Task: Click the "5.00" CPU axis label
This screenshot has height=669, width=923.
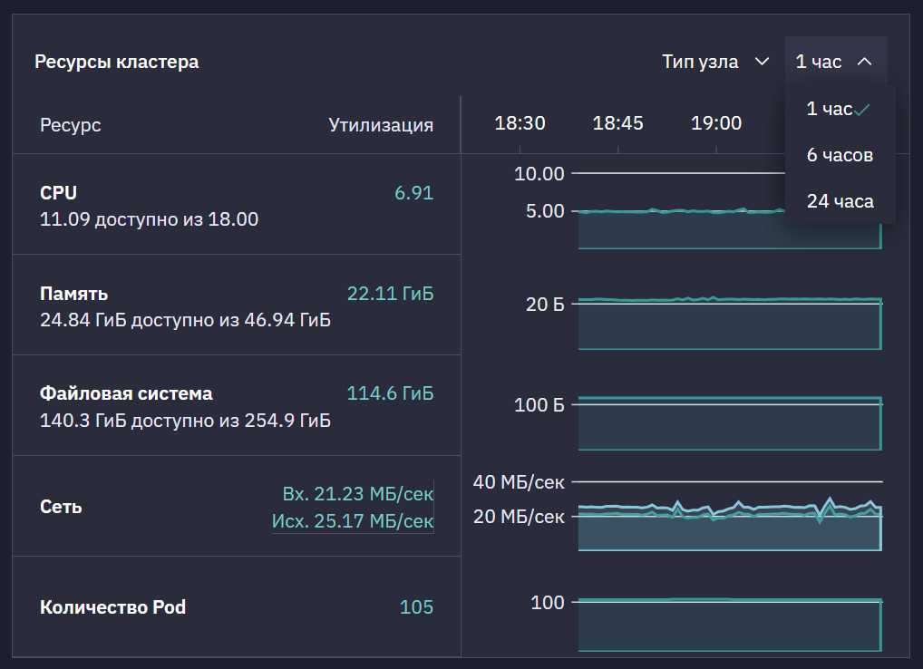Action: 545,211
